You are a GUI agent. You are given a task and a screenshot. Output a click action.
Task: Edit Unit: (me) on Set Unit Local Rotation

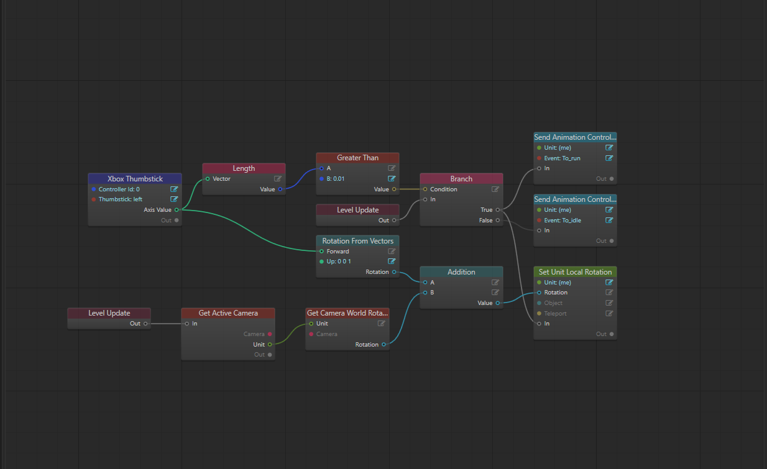click(x=609, y=282)
